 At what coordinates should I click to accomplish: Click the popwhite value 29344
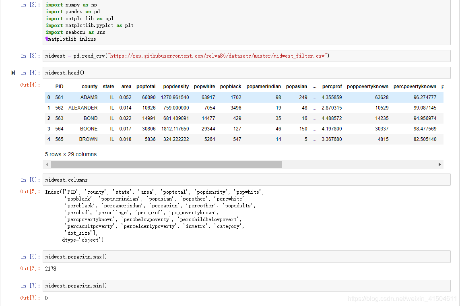tap(208, 129)
